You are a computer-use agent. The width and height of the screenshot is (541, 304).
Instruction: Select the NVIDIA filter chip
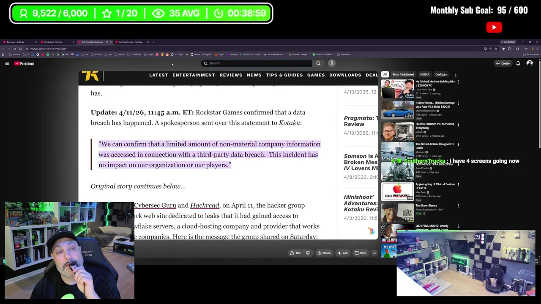pyautogui.click(x=425, y=74)
